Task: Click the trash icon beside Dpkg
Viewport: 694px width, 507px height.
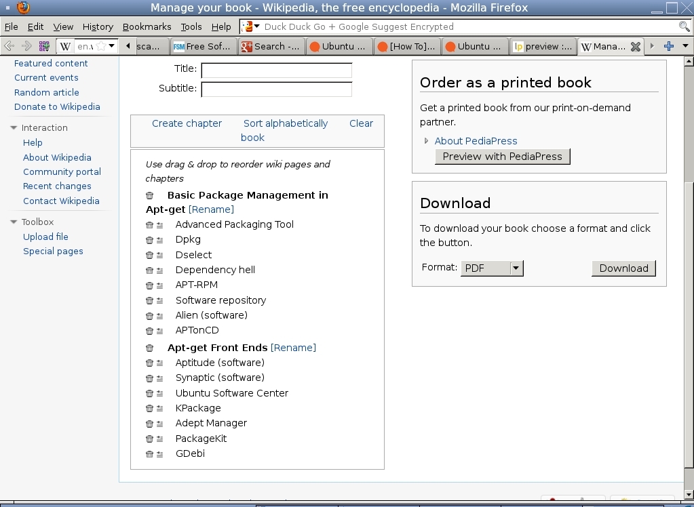Action: pos(150,240)
